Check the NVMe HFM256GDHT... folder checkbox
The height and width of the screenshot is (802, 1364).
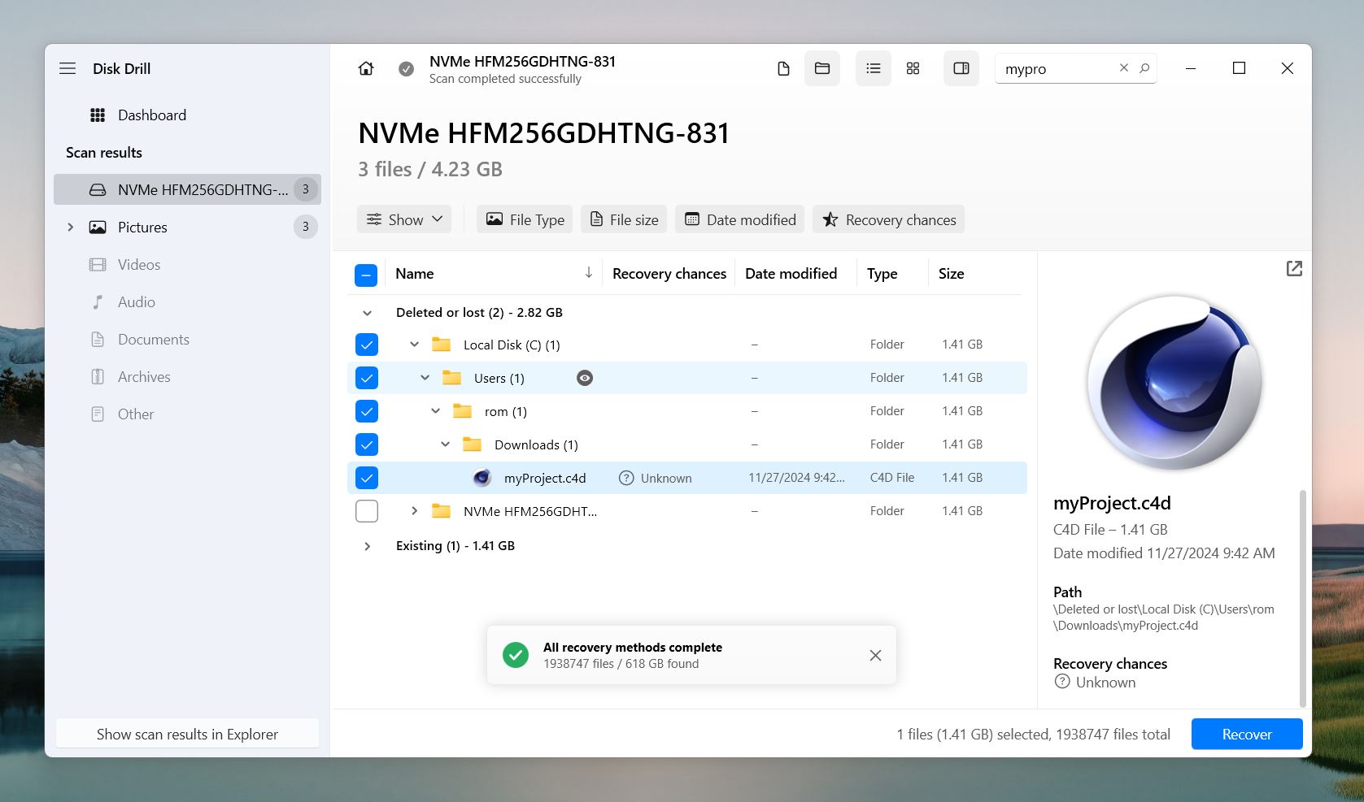(367, 511)
